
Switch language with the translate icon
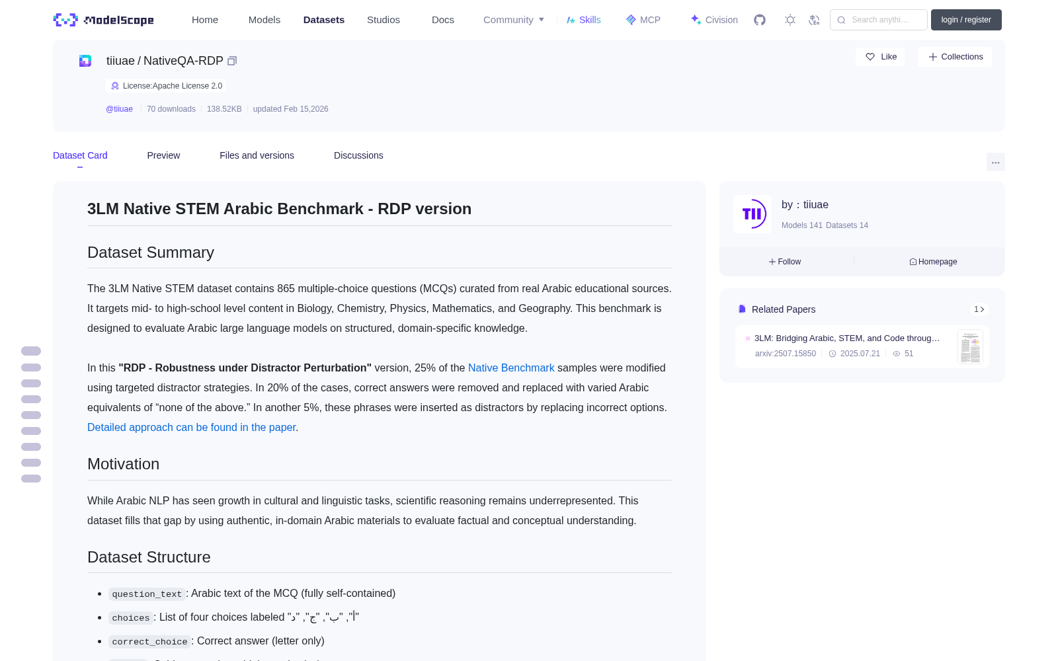[x=814, y=20]
